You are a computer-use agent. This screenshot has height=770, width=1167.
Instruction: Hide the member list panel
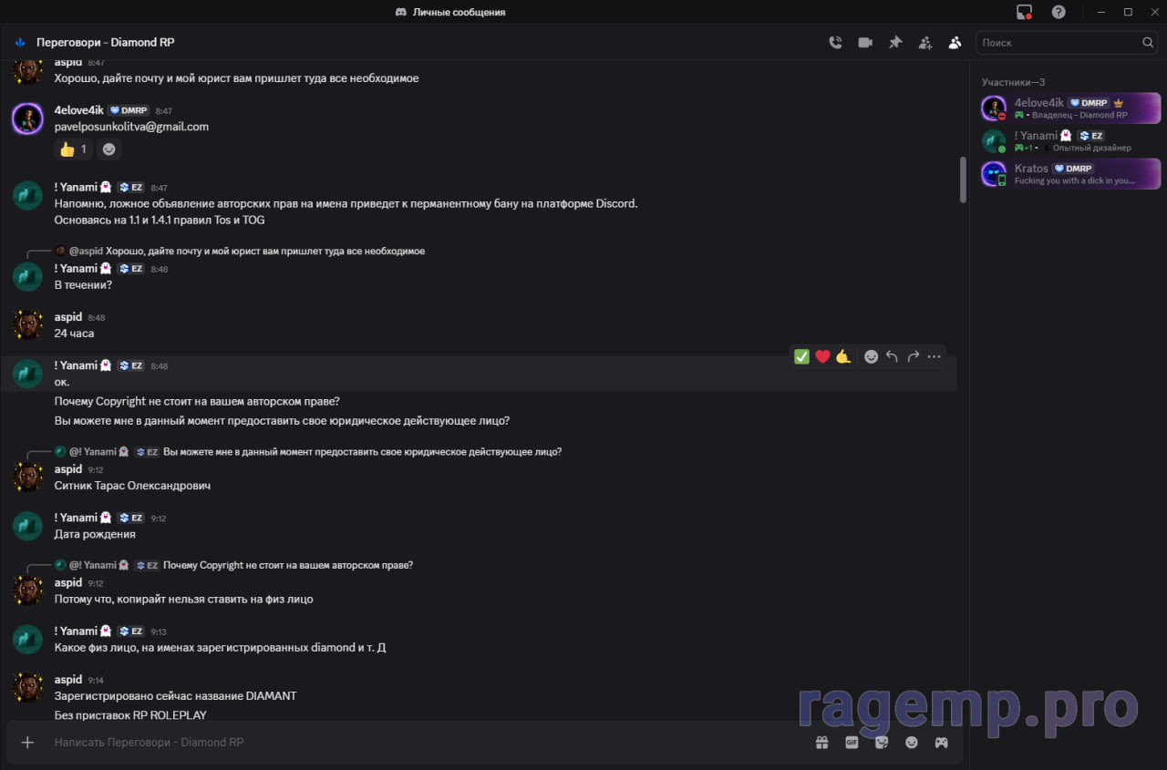point(955,42)
